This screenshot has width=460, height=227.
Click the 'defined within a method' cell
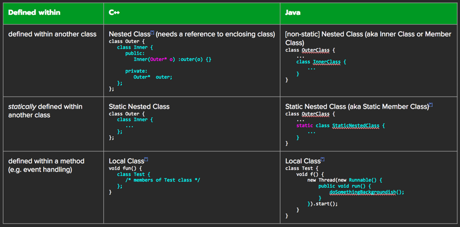point(53,187)
